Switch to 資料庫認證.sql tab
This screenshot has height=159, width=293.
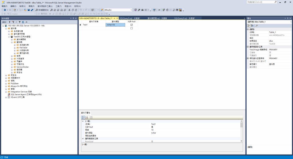(157, 18)
